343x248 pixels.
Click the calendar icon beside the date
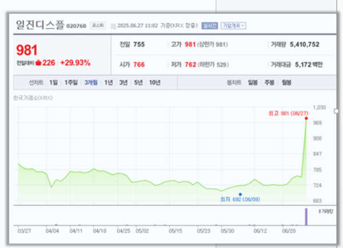113,26
